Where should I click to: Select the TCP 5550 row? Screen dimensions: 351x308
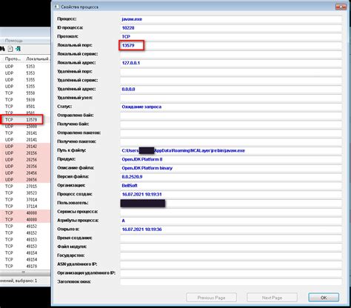(x=25, y=93)
